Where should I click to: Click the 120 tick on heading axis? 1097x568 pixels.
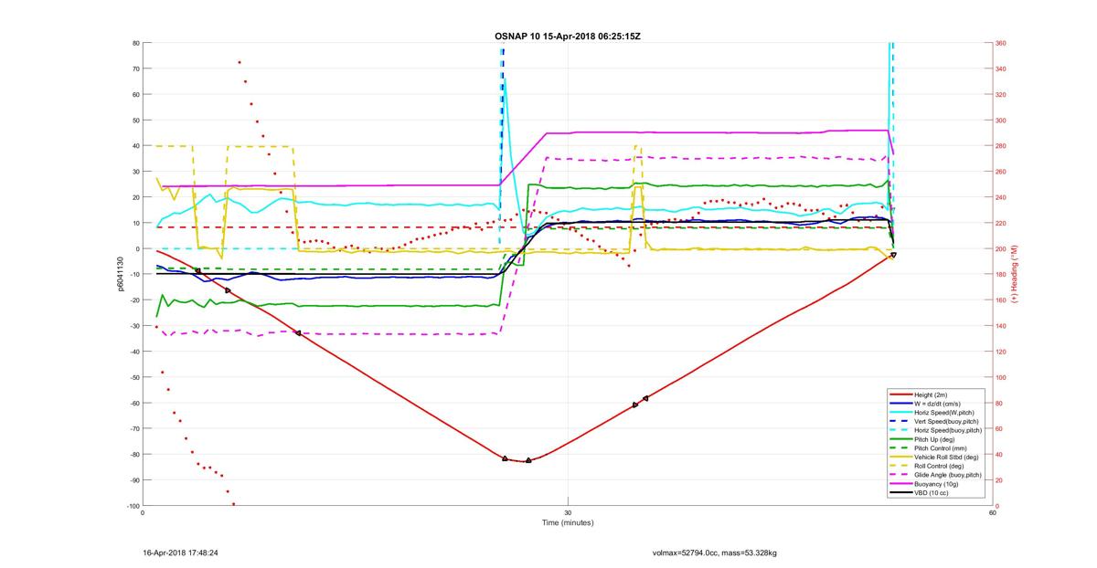tap(1000, 352)
